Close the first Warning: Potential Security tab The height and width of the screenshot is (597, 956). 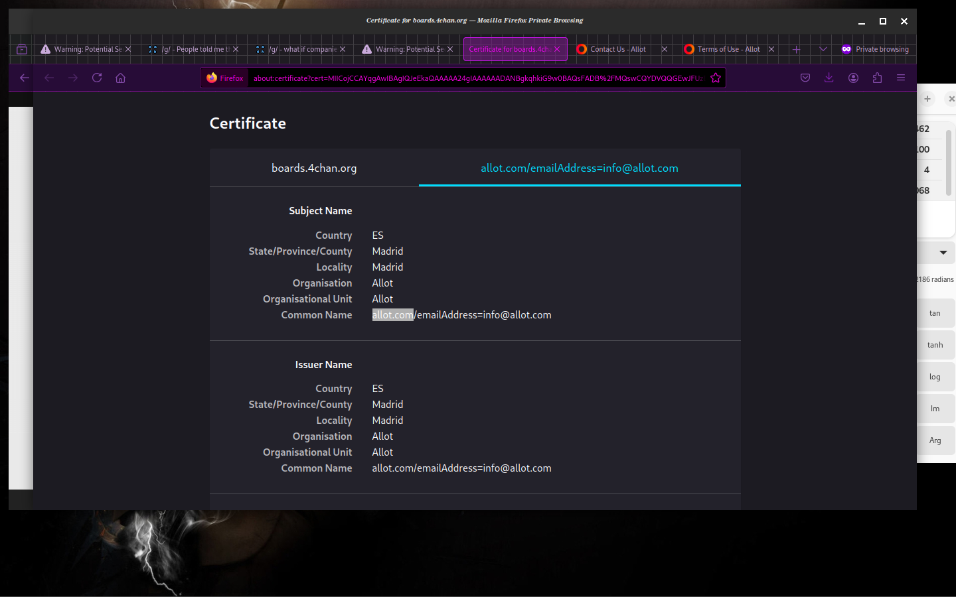click(x=128, y=49)
